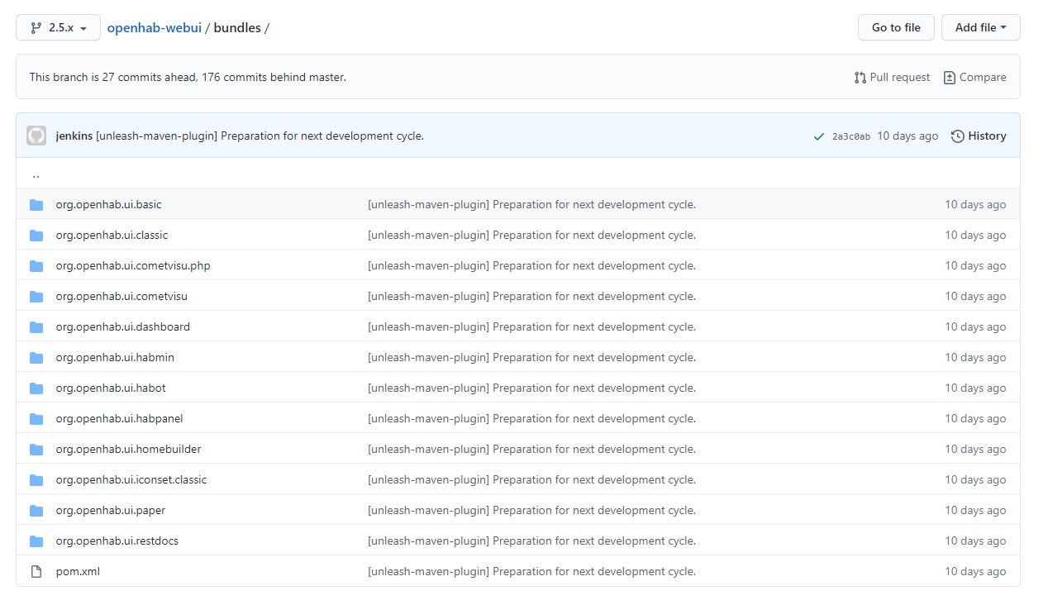Screen dimensions: 1048x605
Task: Click the folder icon for org.openhab.ui.habot
Action: point(36,388)
